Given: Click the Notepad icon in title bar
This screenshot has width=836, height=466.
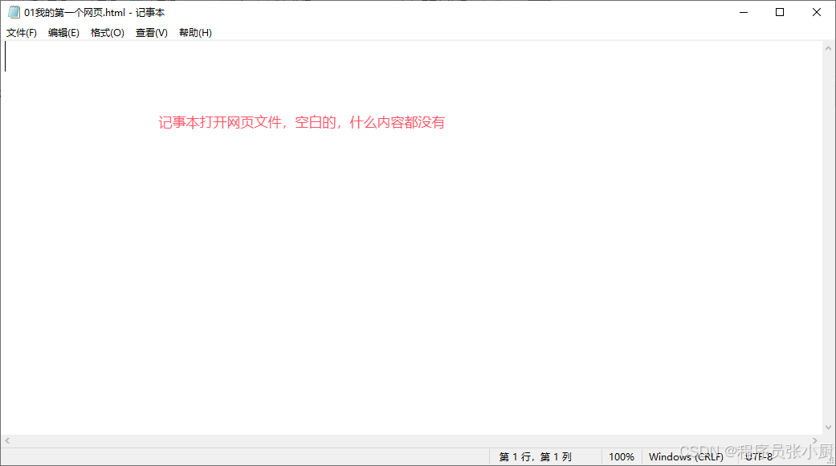Looking at the screenshot, I should (14, 12).
